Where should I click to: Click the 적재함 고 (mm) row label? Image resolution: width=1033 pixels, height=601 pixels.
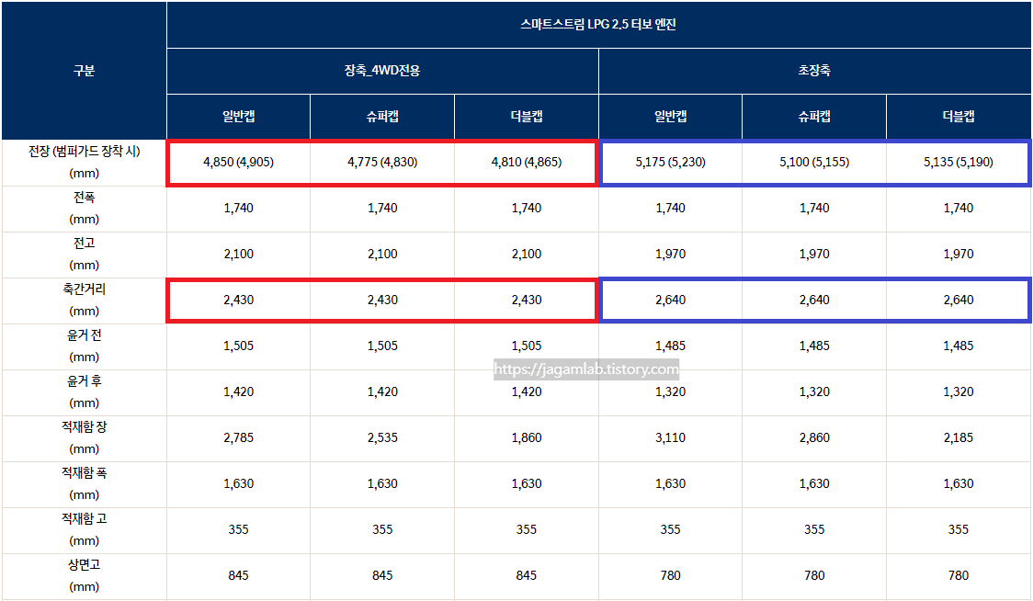[84, 530]
